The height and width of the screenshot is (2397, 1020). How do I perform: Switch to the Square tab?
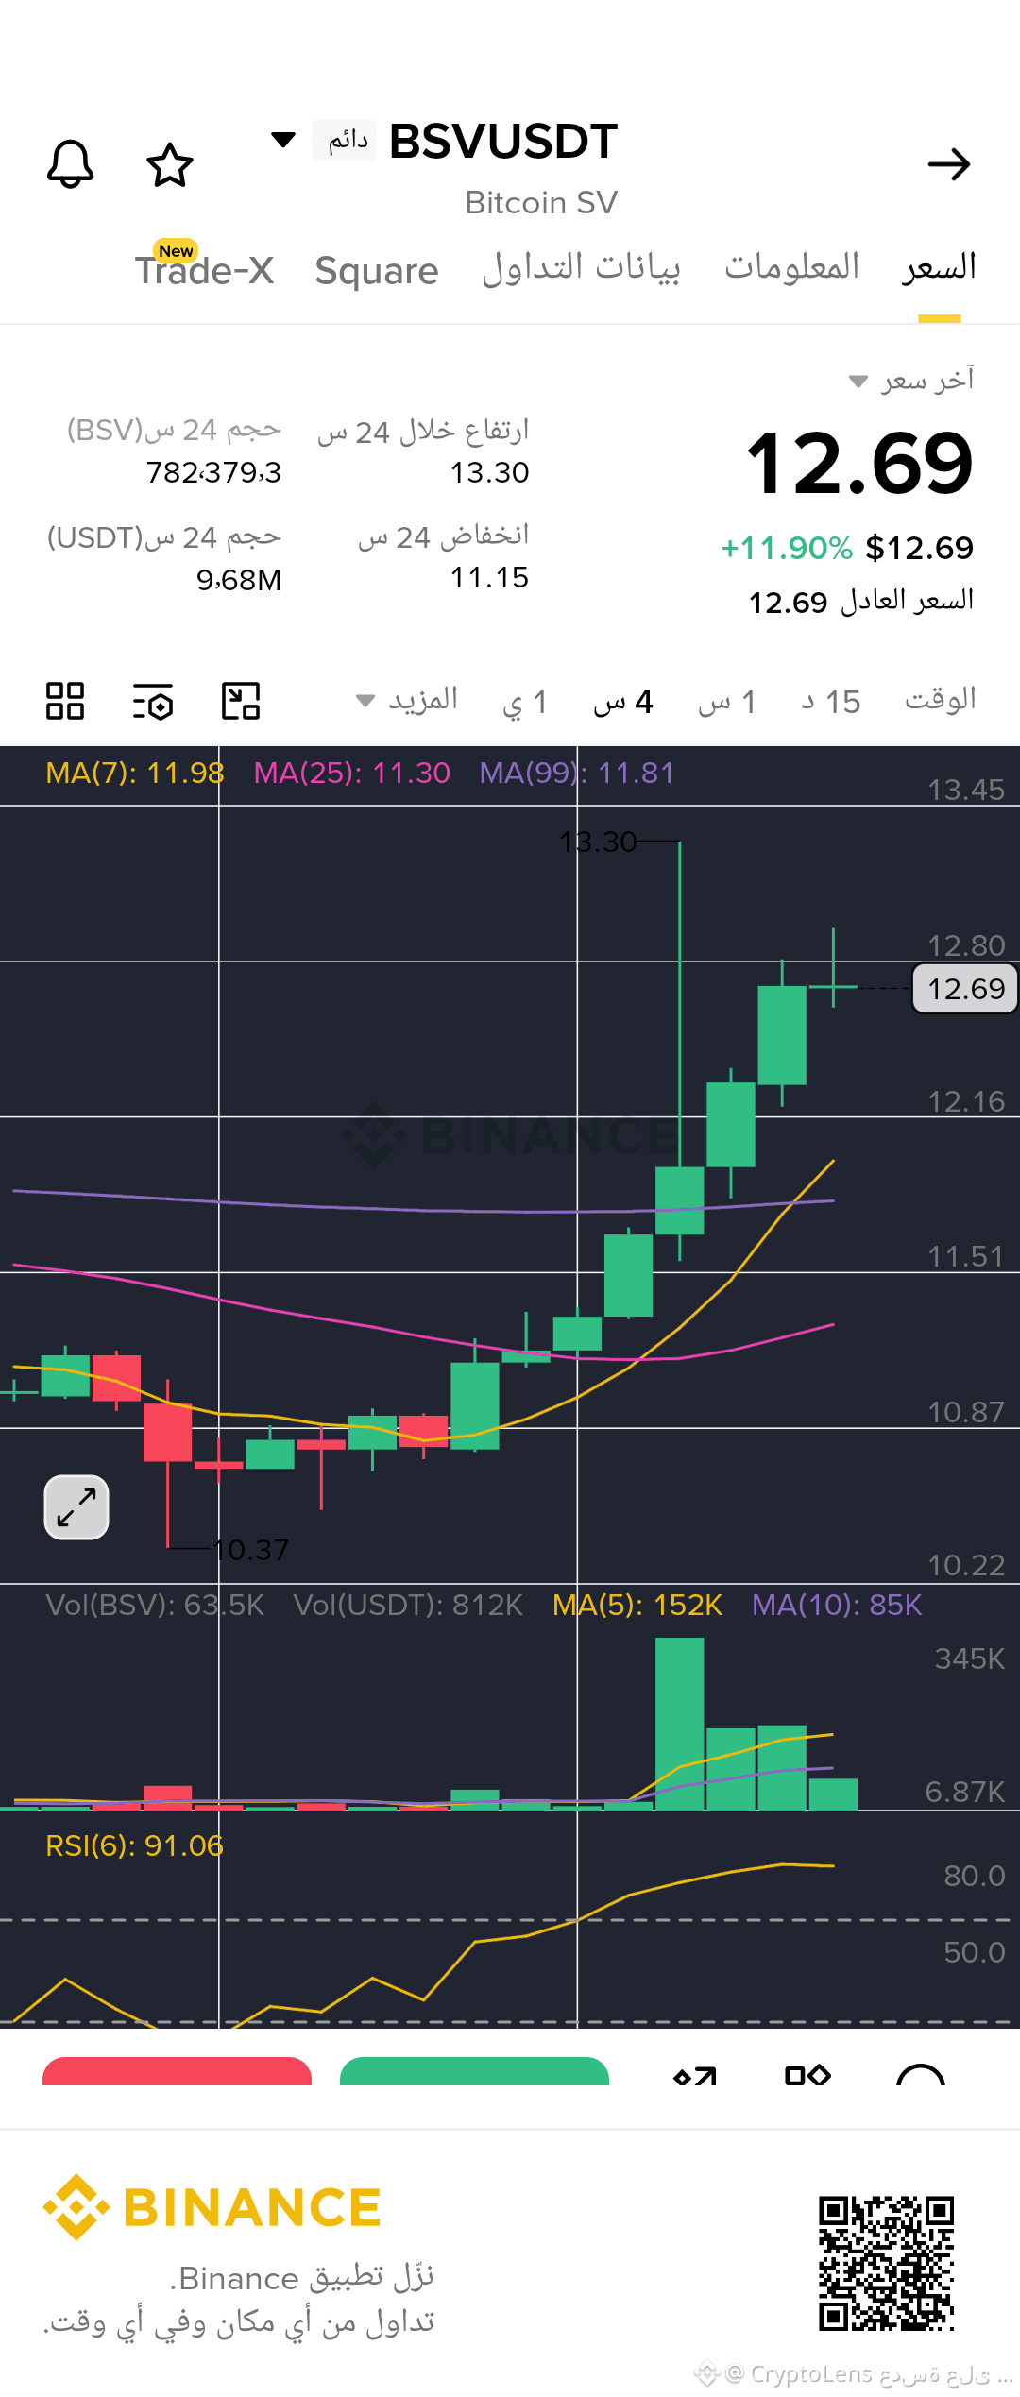click(x=377, y=271)
